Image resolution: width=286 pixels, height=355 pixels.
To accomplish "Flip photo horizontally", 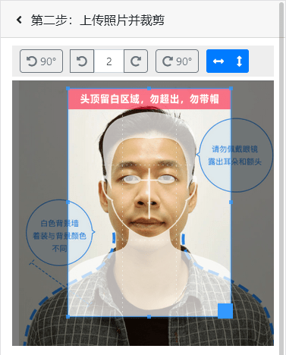I will (x=218, y=61).
